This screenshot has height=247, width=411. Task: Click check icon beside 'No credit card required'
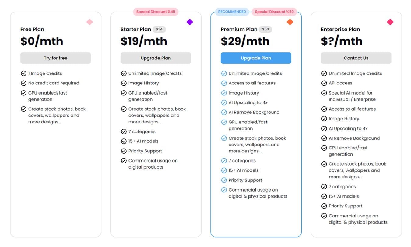[x=23, y=83]
